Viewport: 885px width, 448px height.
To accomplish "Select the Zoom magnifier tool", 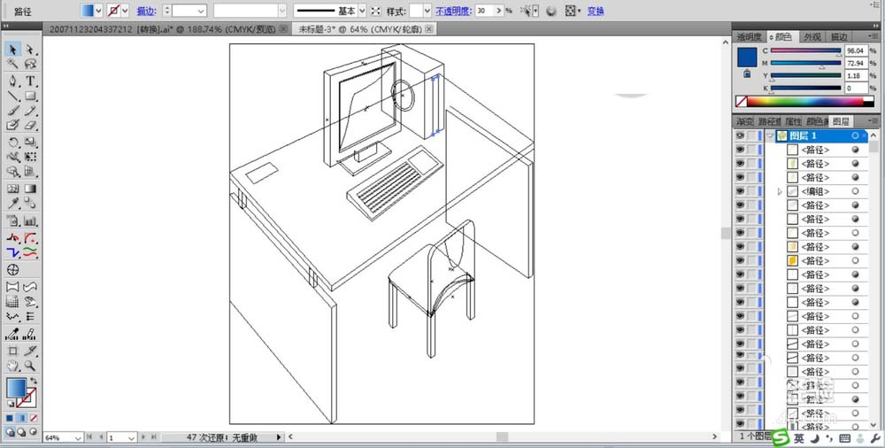I will (30, 366).
